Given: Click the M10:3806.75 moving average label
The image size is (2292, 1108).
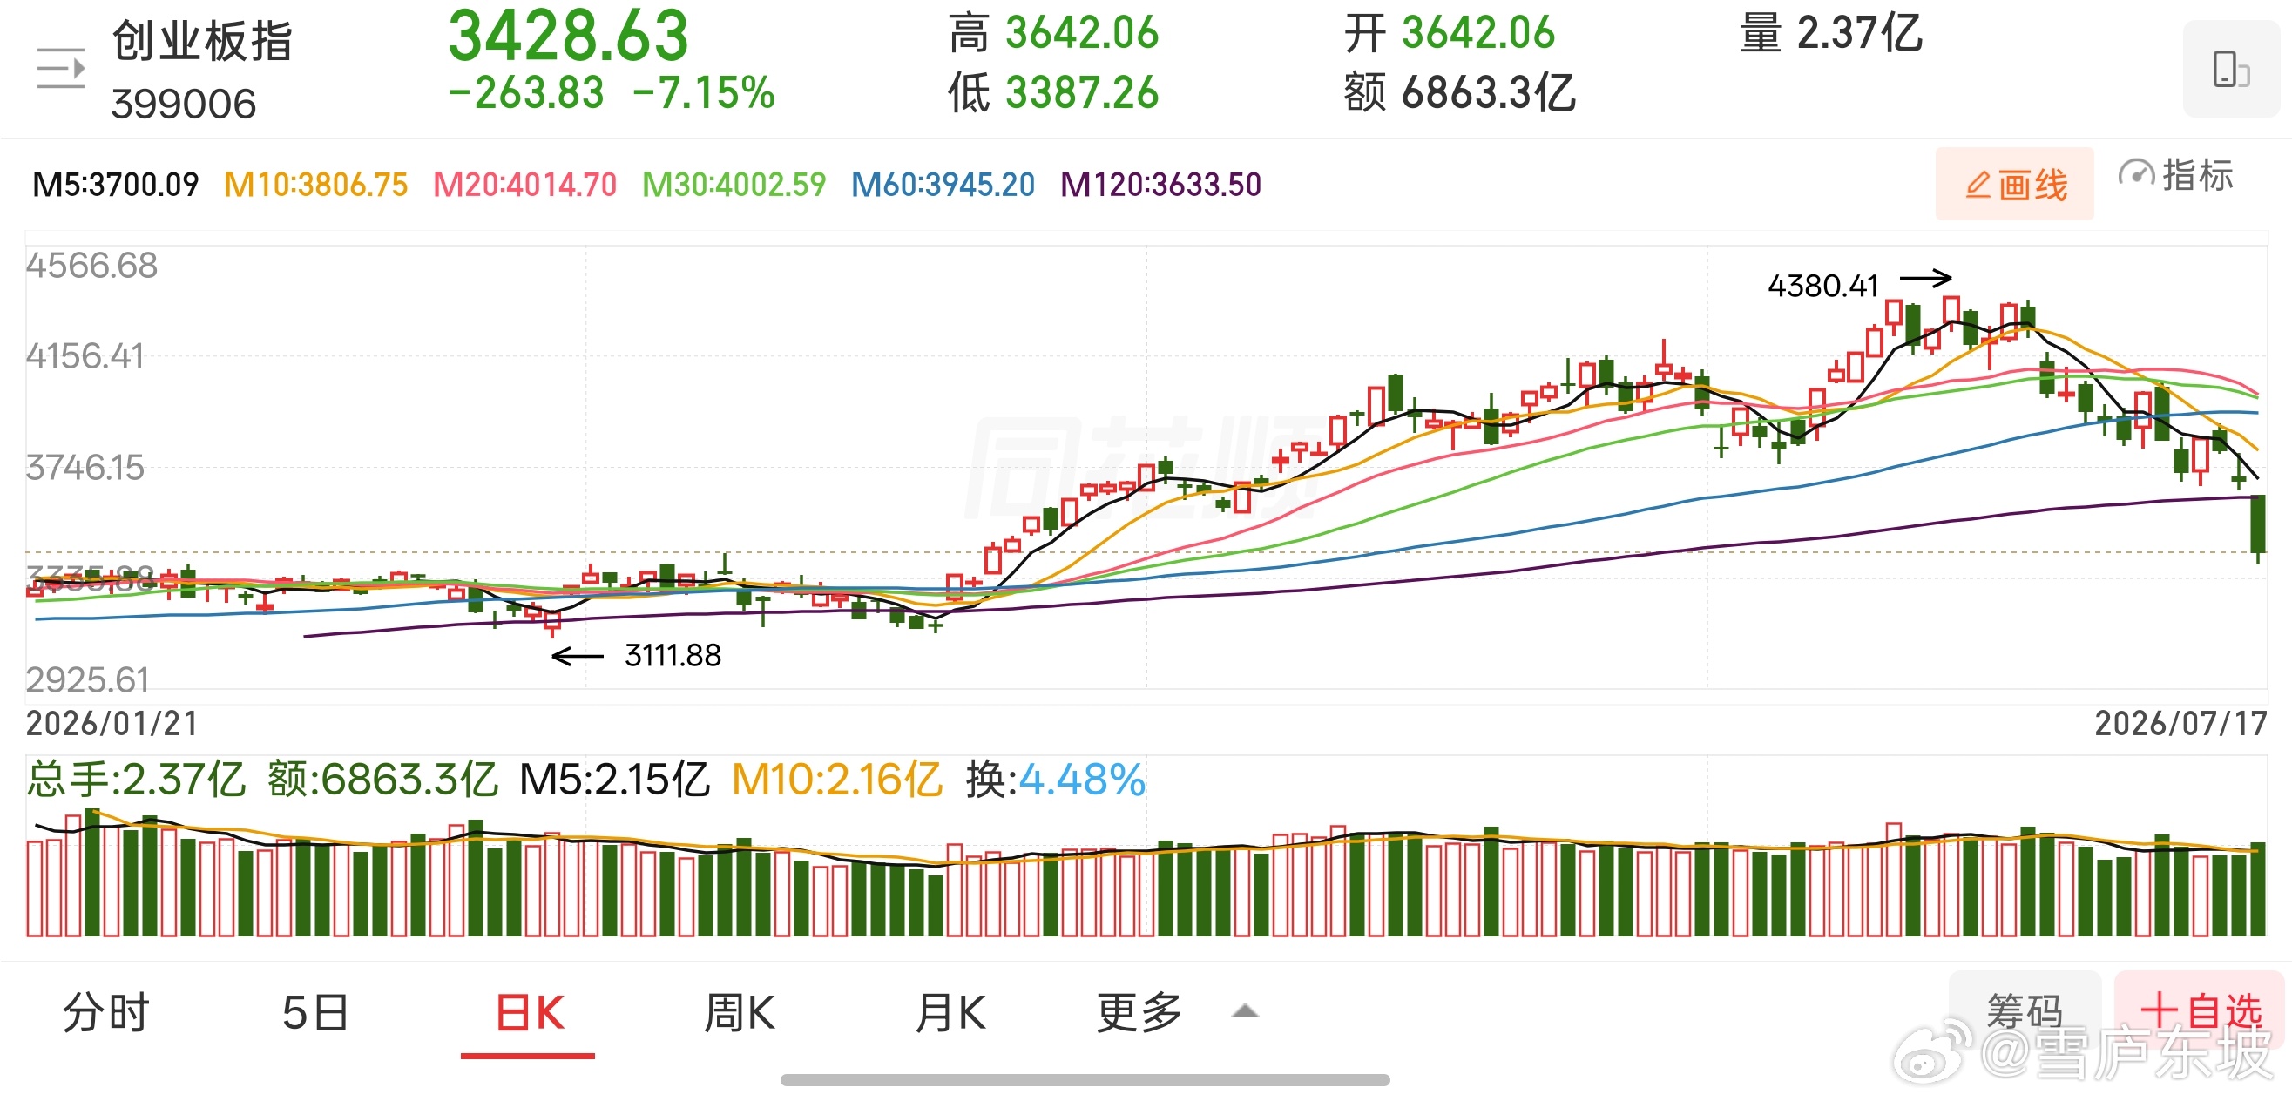Looking at the screenshot, I should 316,186.
